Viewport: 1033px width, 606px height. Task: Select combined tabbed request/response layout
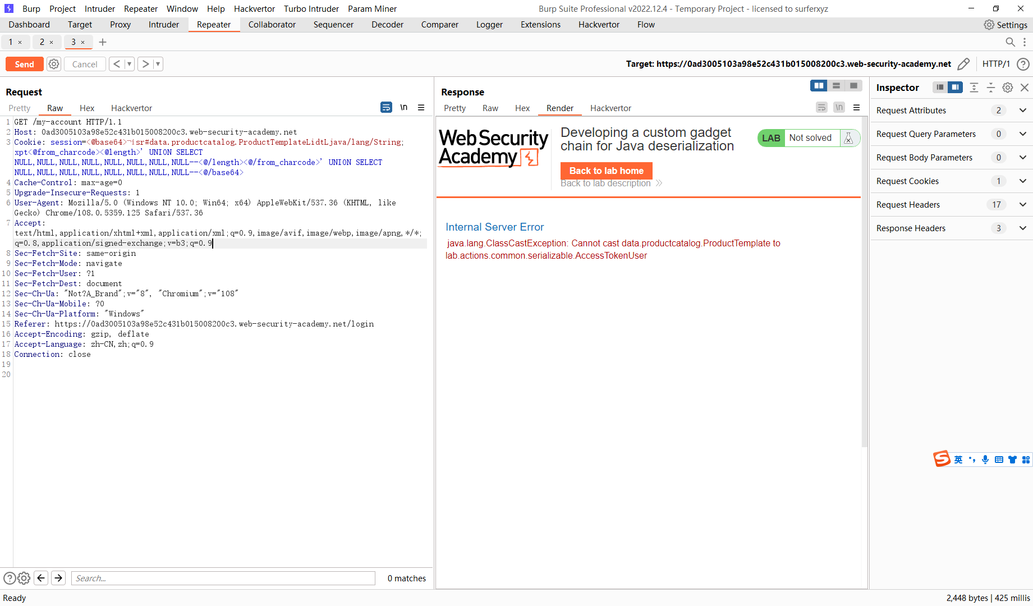(853, 85)
